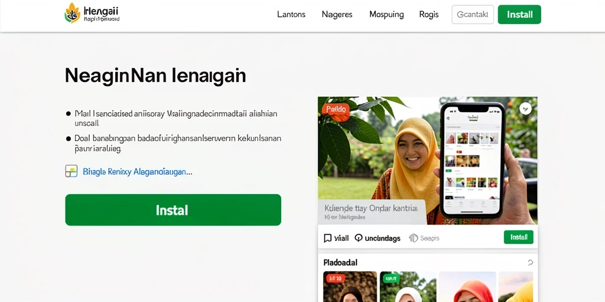Click the Viall bookmark icon
Screen dimensions: 605x302
coord(327,238)
